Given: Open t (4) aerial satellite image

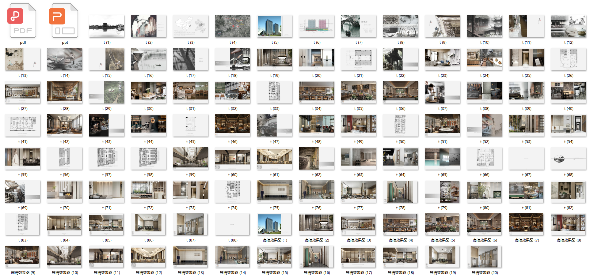Looking at the screenshot, I should click(232, 26).
